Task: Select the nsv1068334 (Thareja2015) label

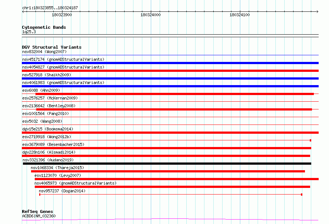Action: [57, 168]
